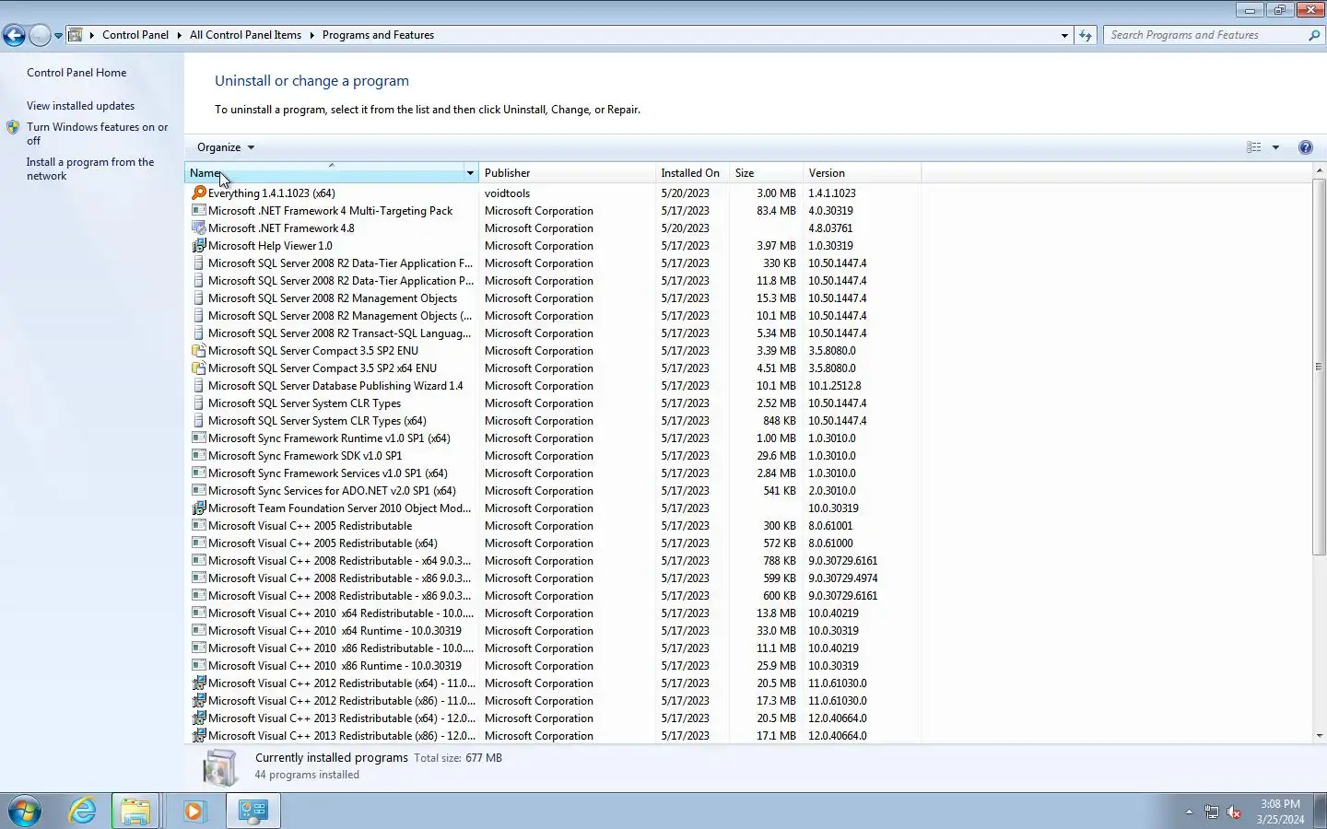
Task: Click the taskbar clock showing 3:08 PM
Action: click(1280, 811)
